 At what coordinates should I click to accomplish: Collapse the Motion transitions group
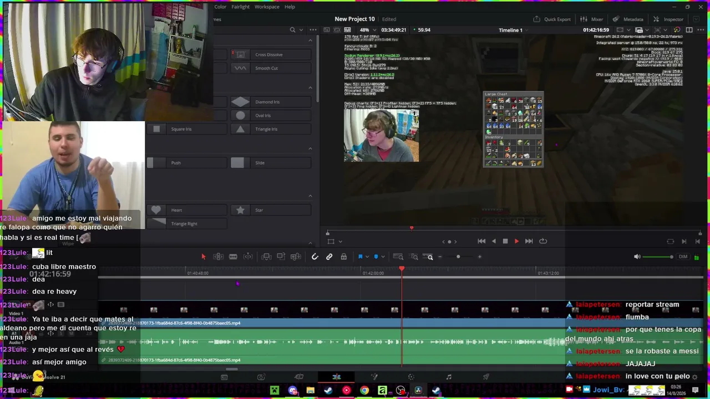point(310,149)
